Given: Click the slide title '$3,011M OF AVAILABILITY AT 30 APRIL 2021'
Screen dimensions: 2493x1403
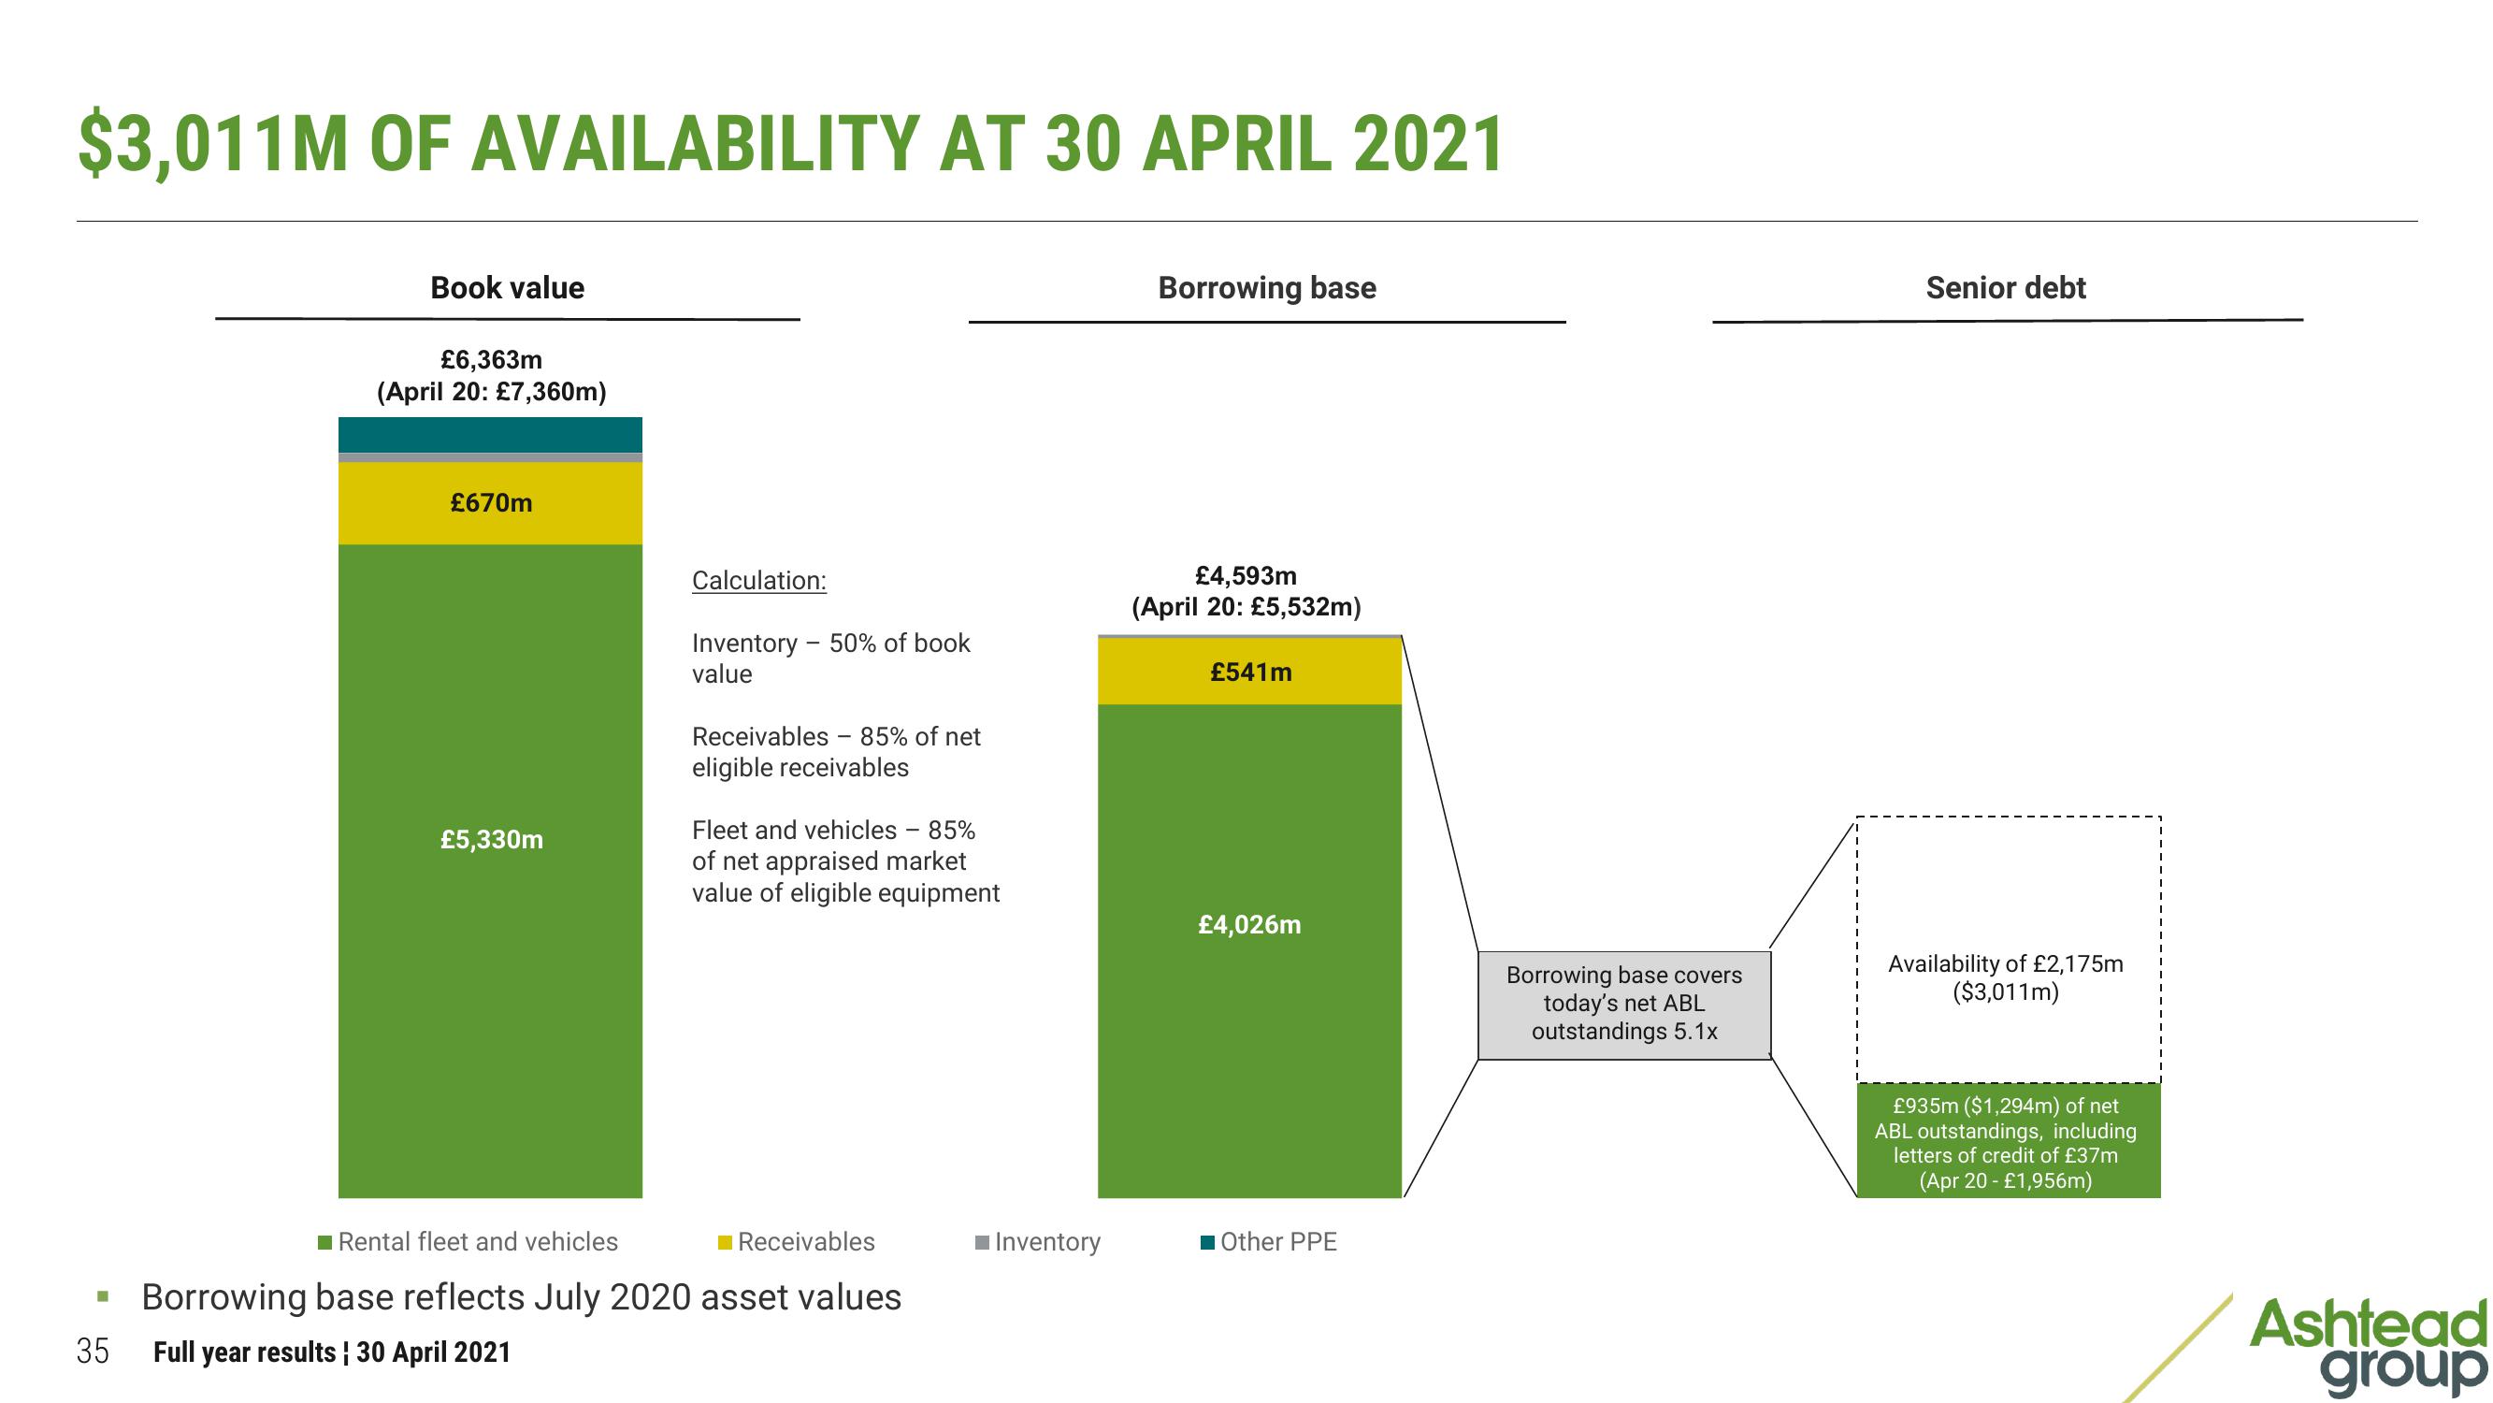Looking at the screenshot, I should 791,144.
